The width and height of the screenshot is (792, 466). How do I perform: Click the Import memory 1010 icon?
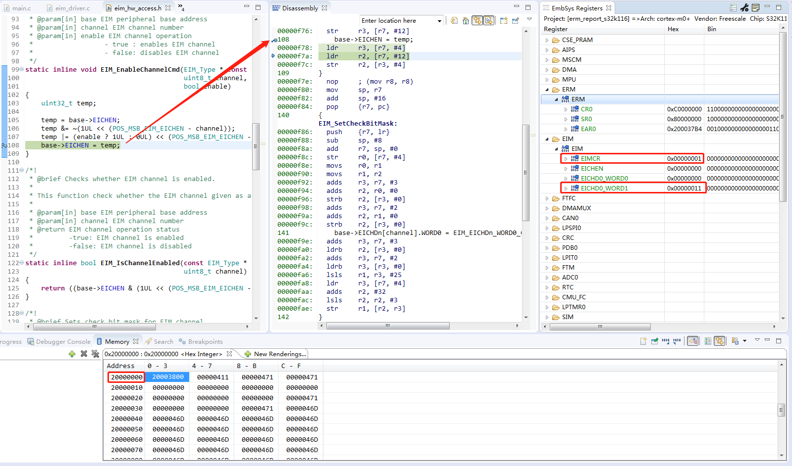[677, 341]
